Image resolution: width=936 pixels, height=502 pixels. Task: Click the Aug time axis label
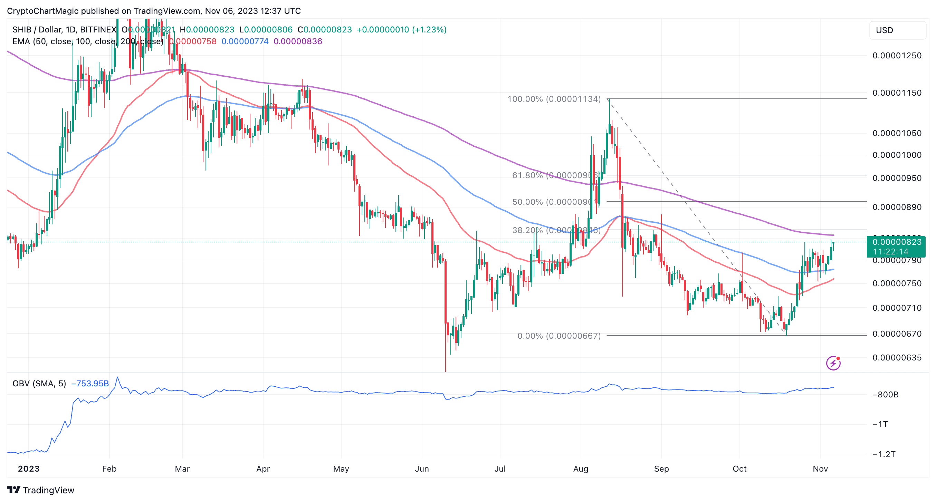point(580,469)
